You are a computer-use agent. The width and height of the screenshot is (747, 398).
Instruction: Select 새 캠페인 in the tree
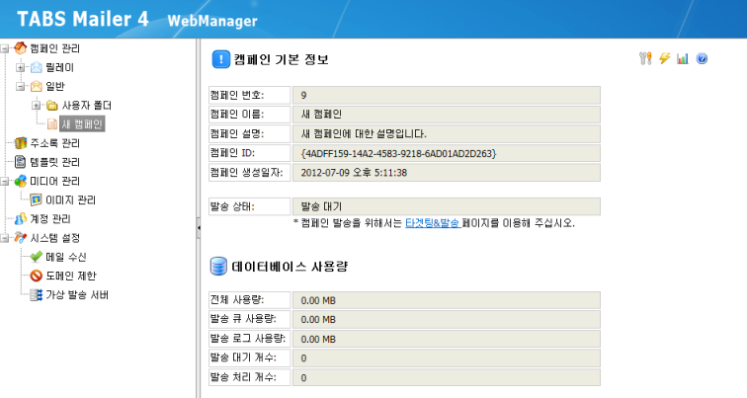tap(83, 124)
